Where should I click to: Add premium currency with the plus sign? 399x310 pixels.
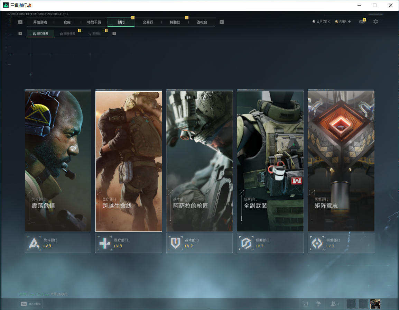[349, 22]
